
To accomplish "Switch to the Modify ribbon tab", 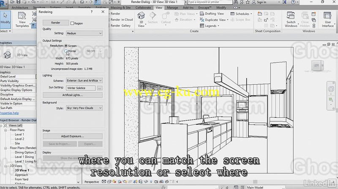I will click(x=221, y=8).
